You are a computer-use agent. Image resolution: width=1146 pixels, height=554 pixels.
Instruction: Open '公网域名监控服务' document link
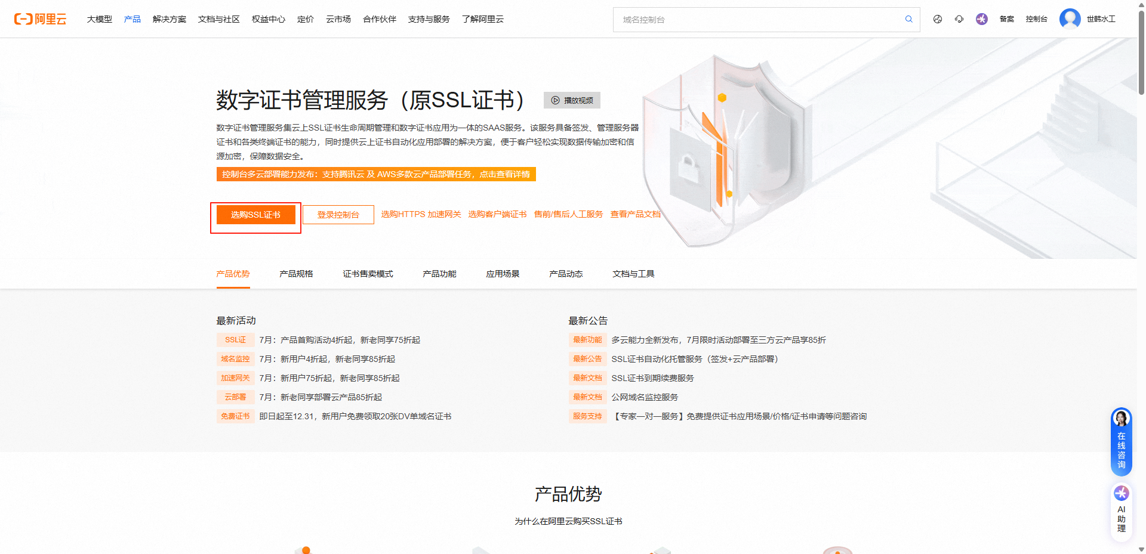(x=645, y=397)
